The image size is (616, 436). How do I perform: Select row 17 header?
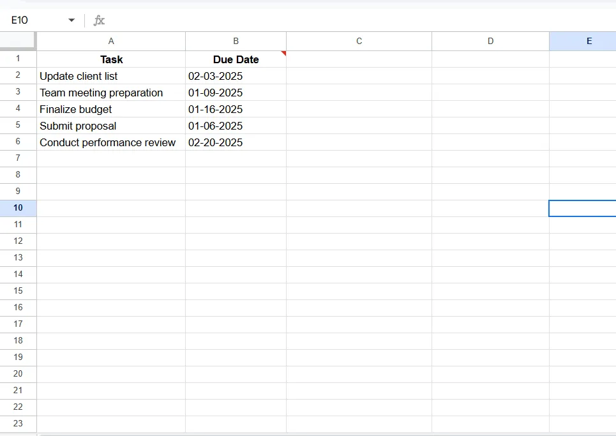click(18, 324)
